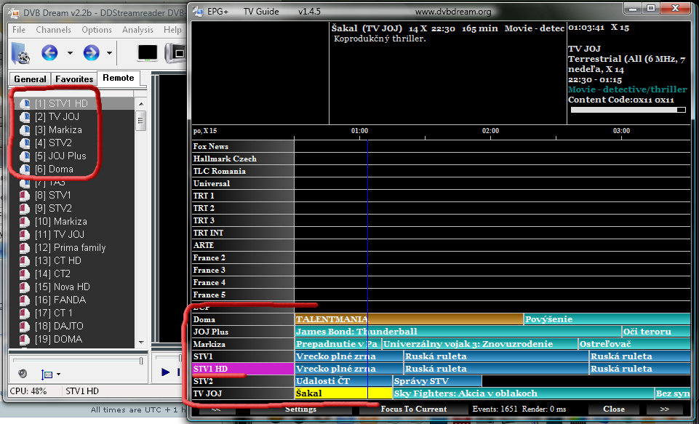
Task: Open the Channels menu
Action: 54,29
